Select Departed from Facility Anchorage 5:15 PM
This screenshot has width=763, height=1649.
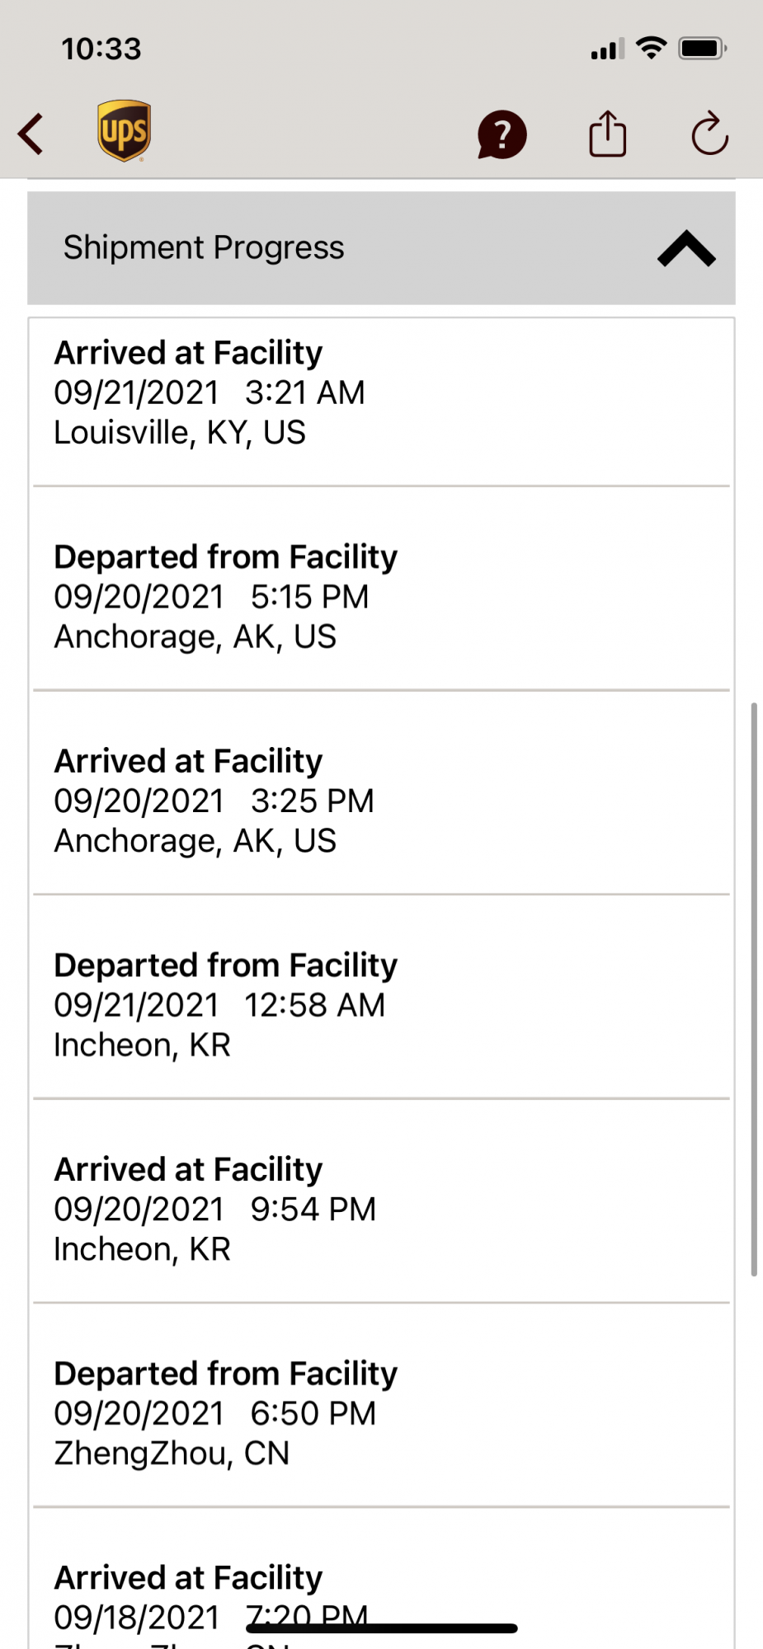point(381,596)
